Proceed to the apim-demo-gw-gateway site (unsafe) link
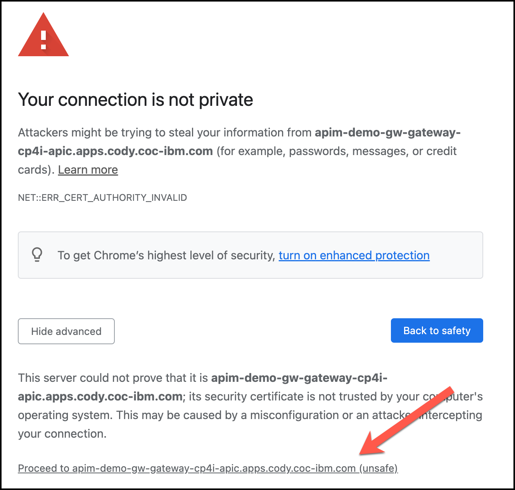Screen dimensions: 515x490 (208, 468)
